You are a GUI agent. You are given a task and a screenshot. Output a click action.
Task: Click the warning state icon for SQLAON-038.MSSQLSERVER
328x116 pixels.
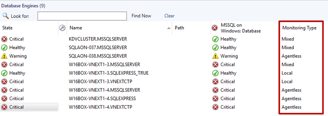tap(4, 56)
